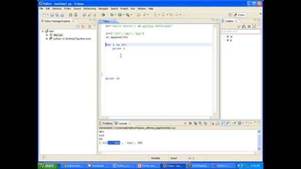Image resolution: width=301 pixels, height=169 pixels.
Task: Expand the day1.py tree node
Action: [47, 35]
